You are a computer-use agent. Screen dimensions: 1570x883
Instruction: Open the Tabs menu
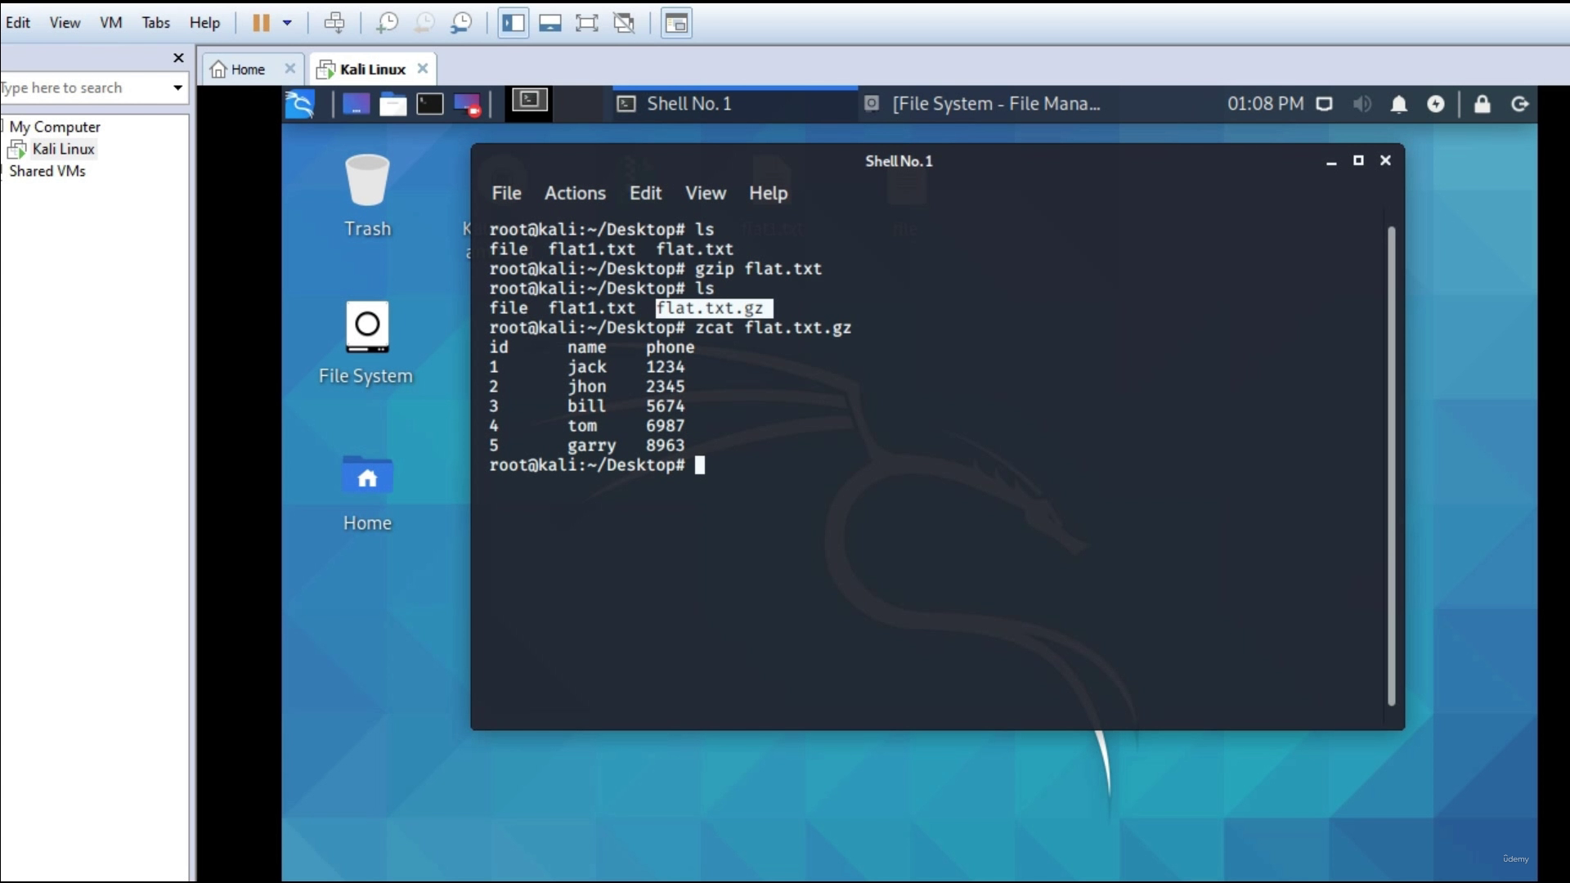pos(155,22)
